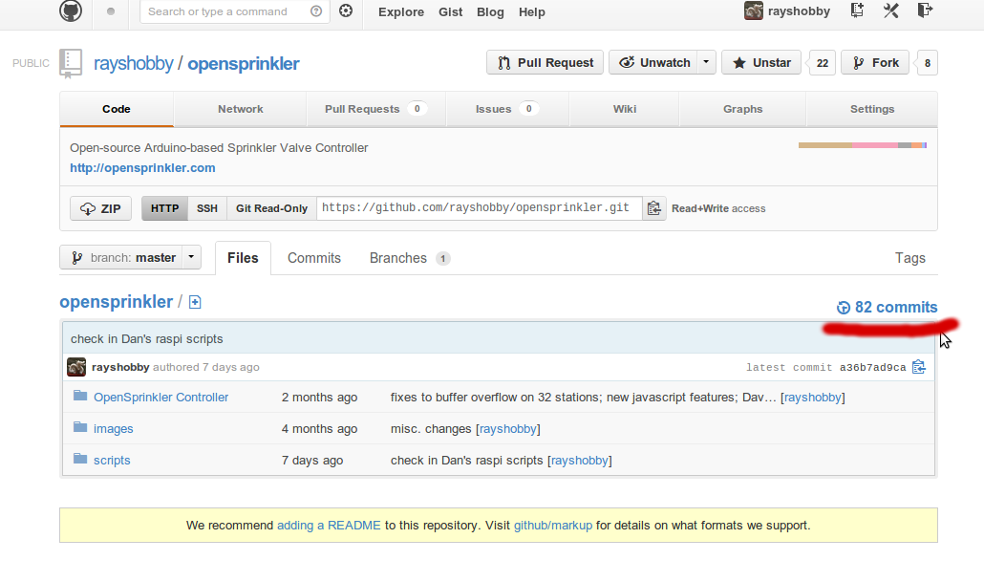Open the github/markup link

[553, 526]
